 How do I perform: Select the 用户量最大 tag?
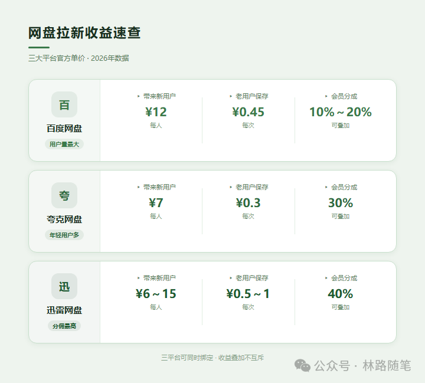(64, 144)
